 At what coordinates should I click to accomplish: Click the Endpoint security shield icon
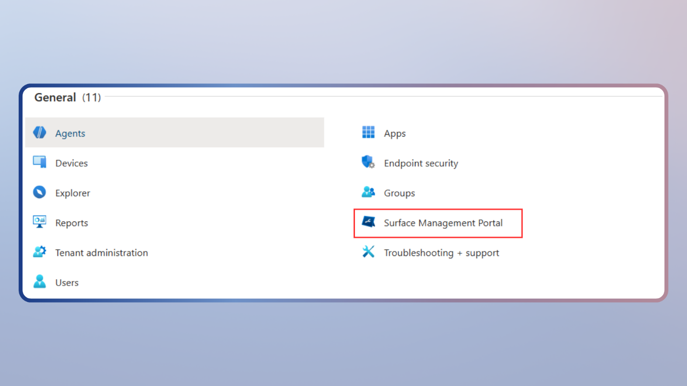click(368, 162)
